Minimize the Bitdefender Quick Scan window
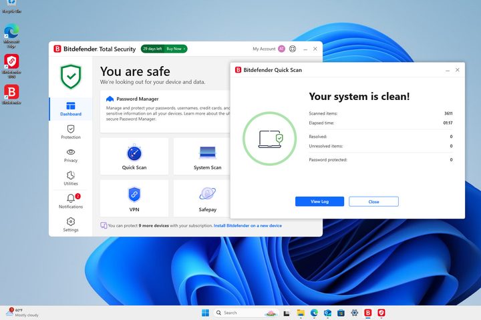 (x=448, y=70)
